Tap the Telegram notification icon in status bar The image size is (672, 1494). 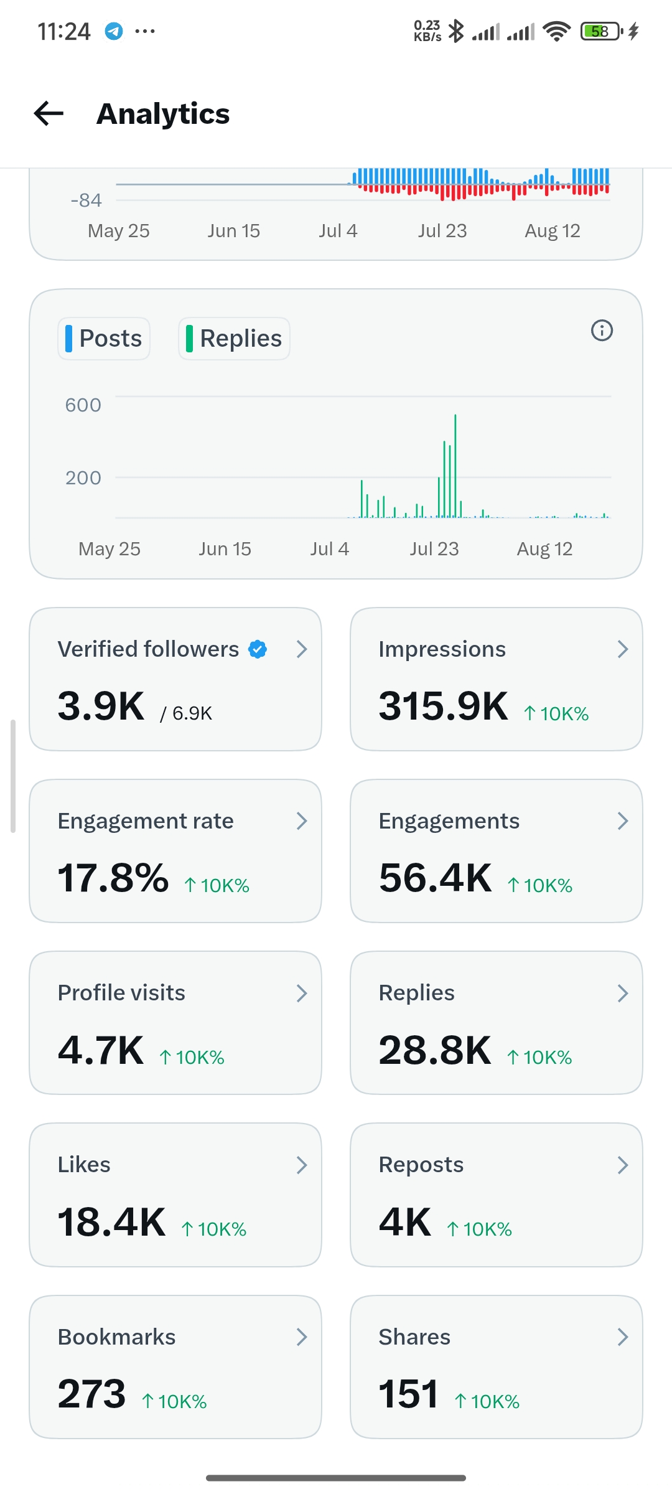(x=113, y=31)
